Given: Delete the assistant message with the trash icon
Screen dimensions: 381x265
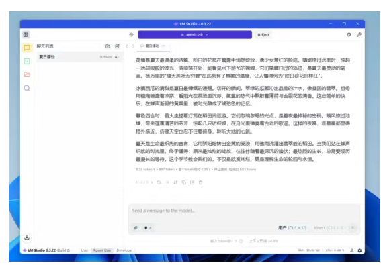Looking at the screenshot, I should tap(200, 182).
